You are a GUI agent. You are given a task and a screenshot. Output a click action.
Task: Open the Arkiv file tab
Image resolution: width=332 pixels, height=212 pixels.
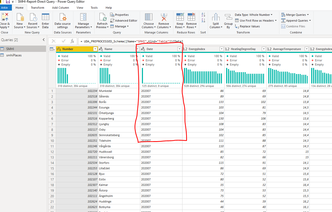(4, 8)
